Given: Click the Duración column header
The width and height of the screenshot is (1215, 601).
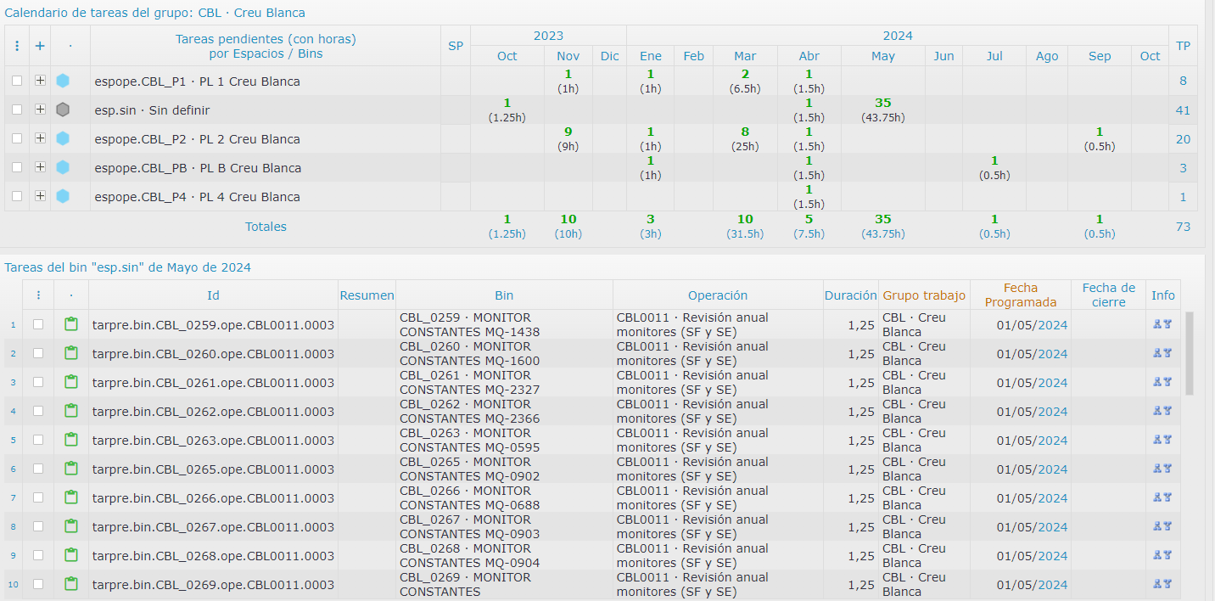Looking at the screenshot, I should (x=851, y=295).
